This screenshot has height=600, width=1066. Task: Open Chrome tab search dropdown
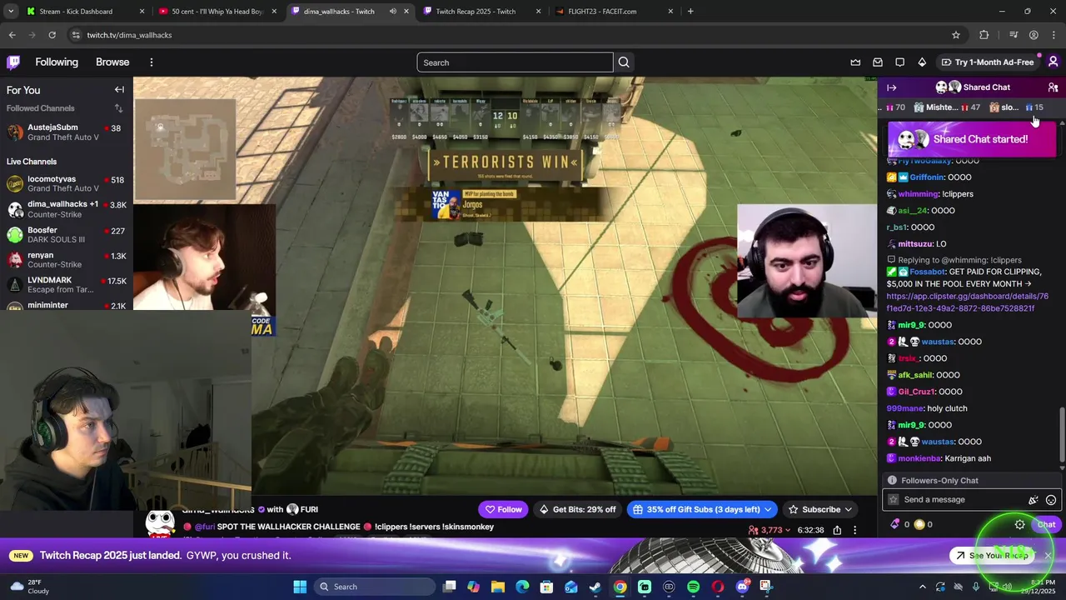(x=11, y=12)
